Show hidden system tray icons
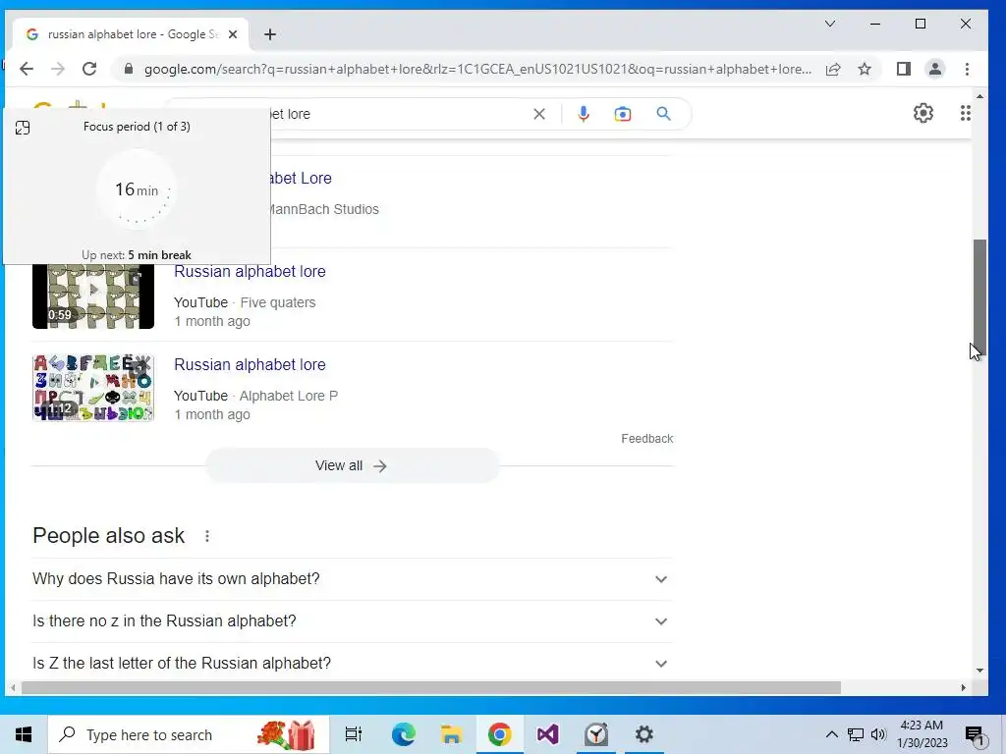This screenshot has height=754, width=1006. tap(831, 734)
